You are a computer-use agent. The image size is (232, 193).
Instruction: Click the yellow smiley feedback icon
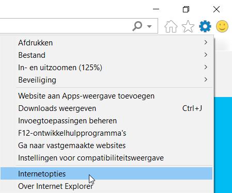pyautogui.click(x=222, y=26)
